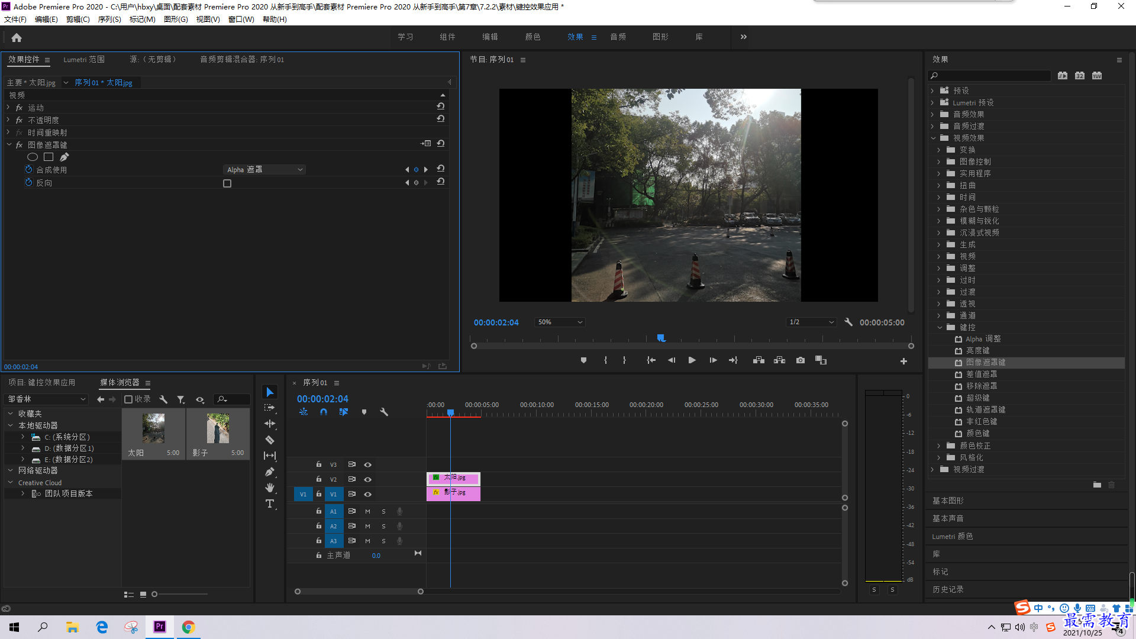Open the 序列(S) menu
1136x639 pixels.
pos(109,20)
